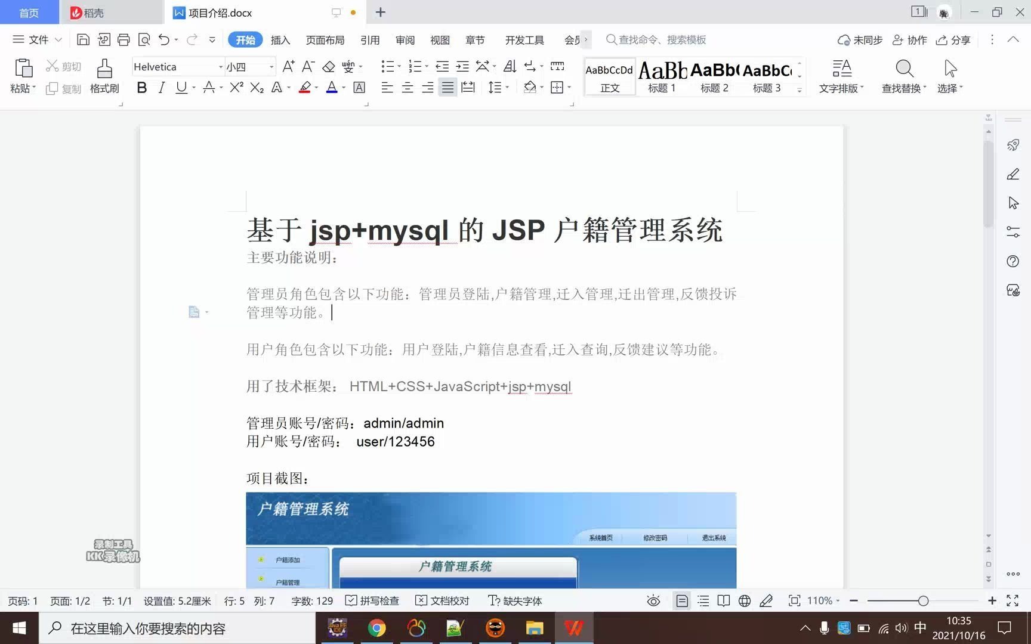Align text right
Viewport: 1031px width, 644px height.
pos(428,88)
